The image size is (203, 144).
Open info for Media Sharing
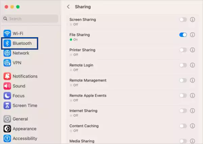[193, 141]
